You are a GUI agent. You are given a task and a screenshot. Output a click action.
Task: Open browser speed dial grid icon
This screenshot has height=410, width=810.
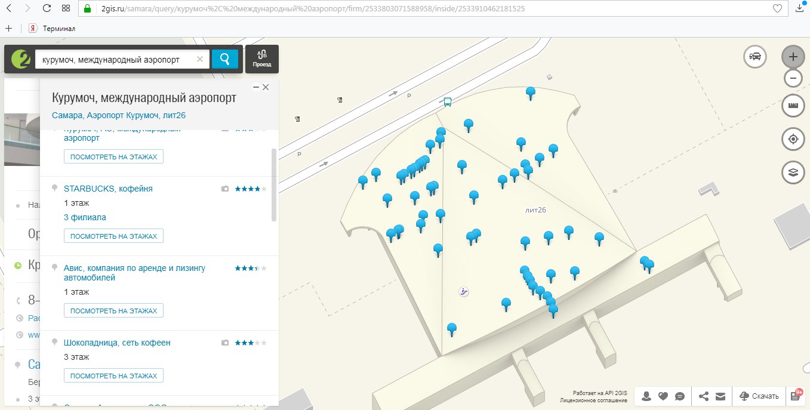click(x=66, y=9)
